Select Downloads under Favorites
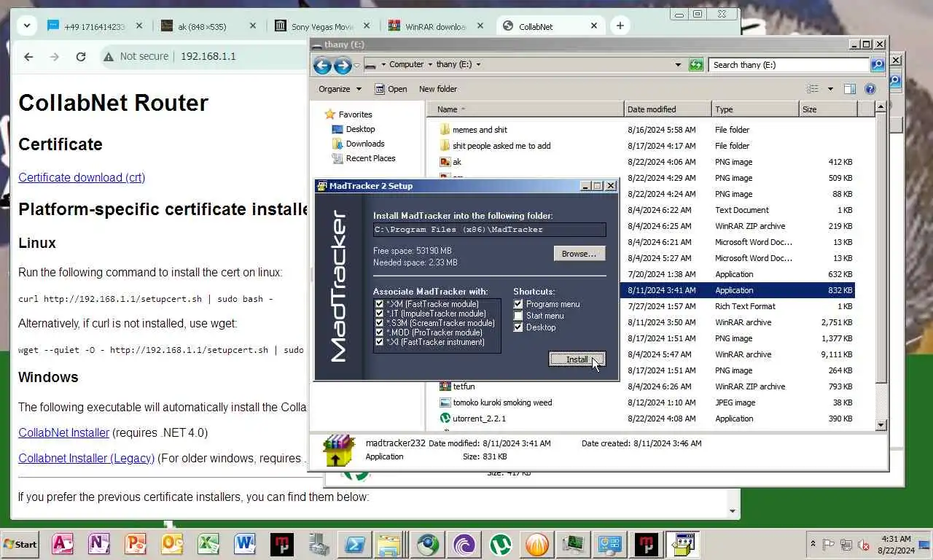This screenshot has width=933, height=560. (364, 144)
